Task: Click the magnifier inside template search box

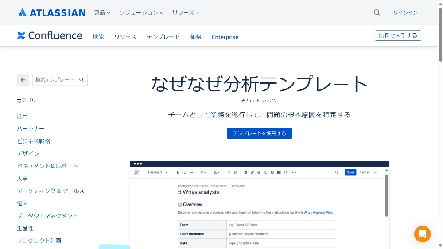Action: coord(82,80)
